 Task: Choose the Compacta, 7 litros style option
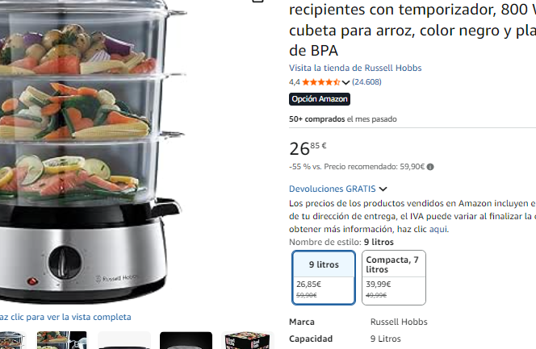pos(394,278)
